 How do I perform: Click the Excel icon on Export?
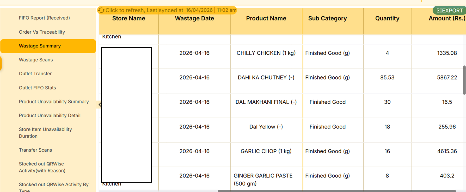tap(439, 10)
